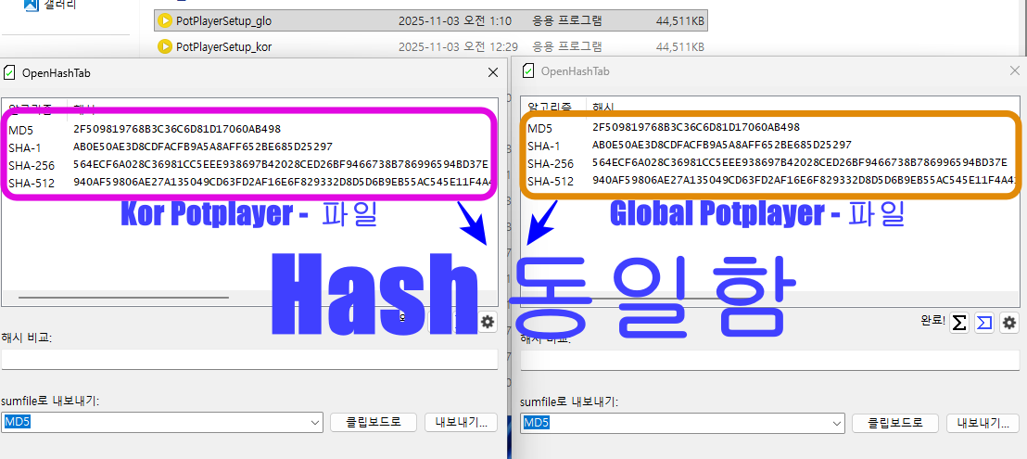1027x459 pixels.
Task: Click the gallery icon in Explorer sidebar
Action: coord(31,6)
